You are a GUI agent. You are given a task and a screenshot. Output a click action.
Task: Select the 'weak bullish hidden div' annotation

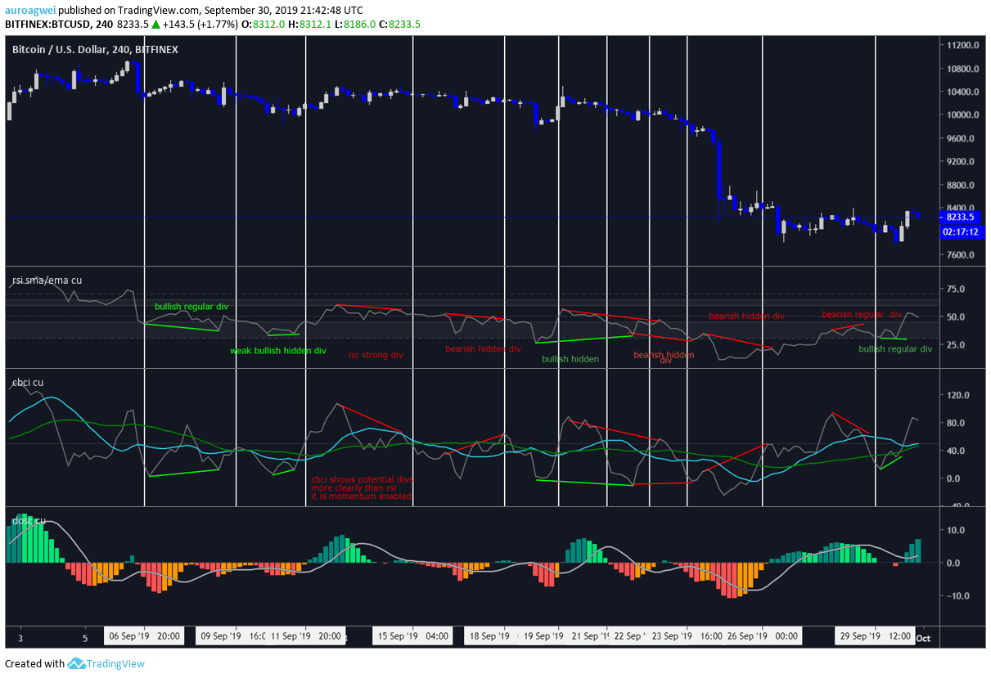(x=278, y=351)
